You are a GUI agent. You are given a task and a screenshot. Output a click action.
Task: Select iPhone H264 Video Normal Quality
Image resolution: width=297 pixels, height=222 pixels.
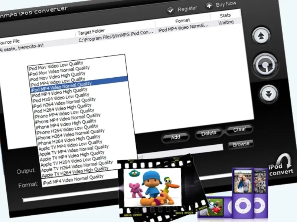coord(71,134)
